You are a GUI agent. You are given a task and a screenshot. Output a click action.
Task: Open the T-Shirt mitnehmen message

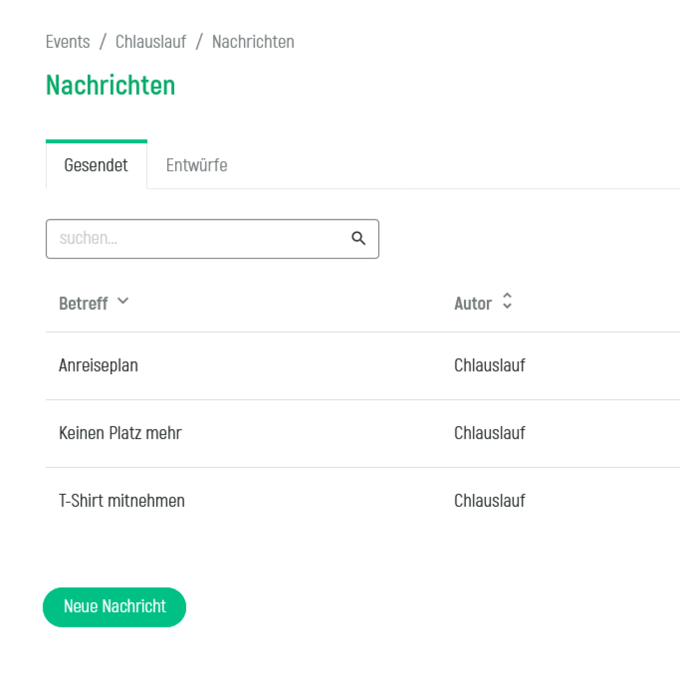tap(122, 501)
